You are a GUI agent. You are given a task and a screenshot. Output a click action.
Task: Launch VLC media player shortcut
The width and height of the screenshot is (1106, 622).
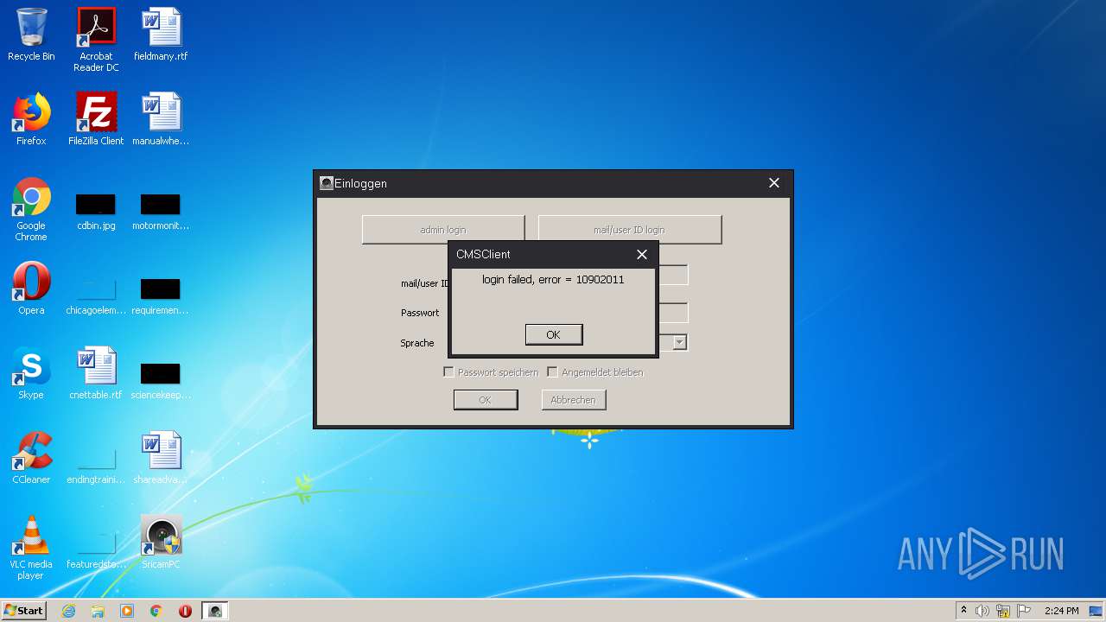tap(31, 548)
